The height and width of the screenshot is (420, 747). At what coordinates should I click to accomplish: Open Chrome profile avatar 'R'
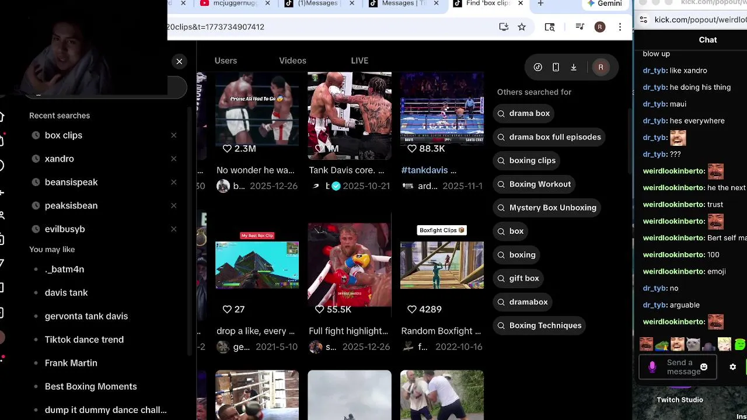point(600,27)
